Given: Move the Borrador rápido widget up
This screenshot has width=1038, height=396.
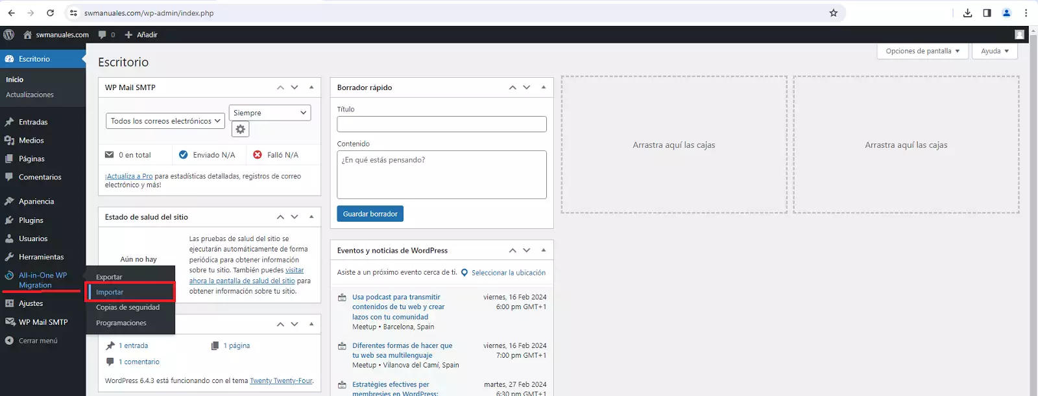Looking at the screenshot, I should (513, 87).
